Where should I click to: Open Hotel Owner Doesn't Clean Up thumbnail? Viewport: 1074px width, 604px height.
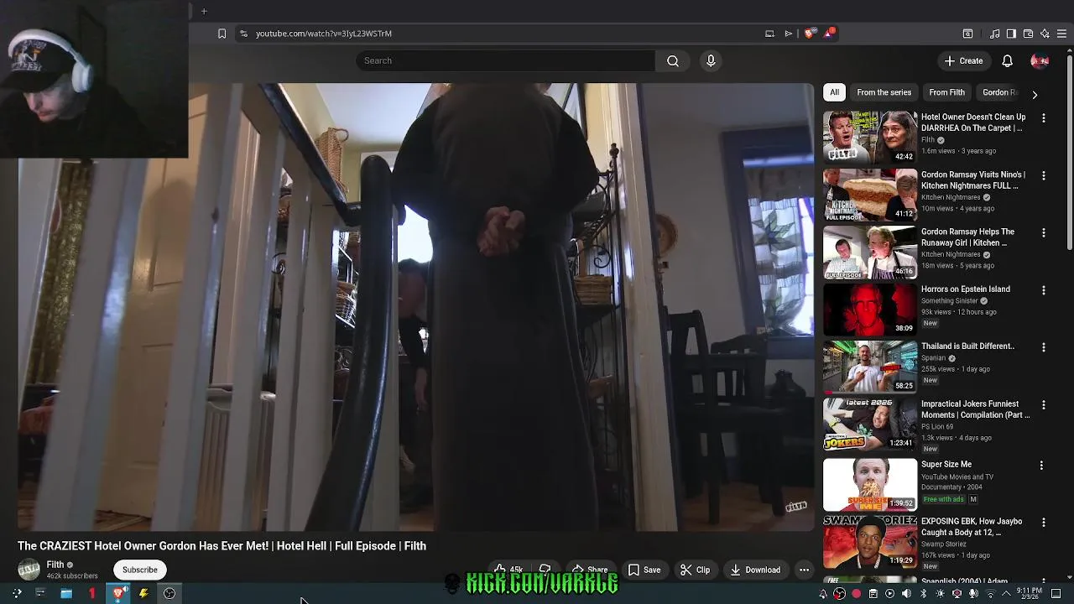[x=870, y=137]
